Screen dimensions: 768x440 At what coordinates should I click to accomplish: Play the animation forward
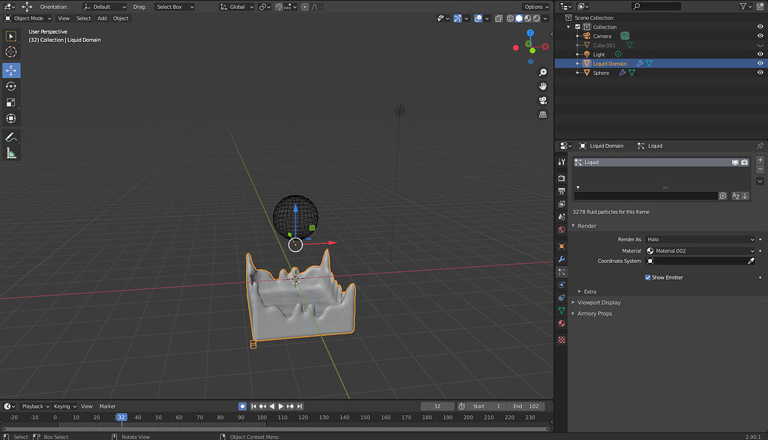coord(281,406)
